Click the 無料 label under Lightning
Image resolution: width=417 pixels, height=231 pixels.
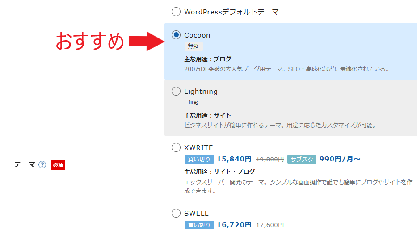[194, 103]
